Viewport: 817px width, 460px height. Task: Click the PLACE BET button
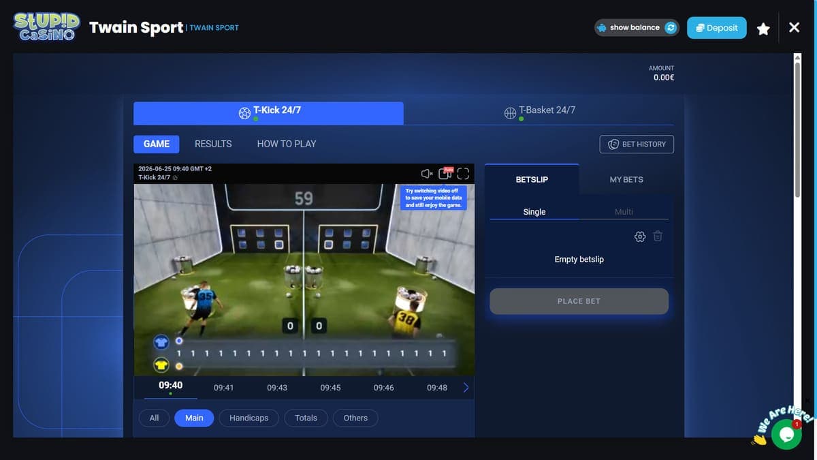[x=579, y=301]
